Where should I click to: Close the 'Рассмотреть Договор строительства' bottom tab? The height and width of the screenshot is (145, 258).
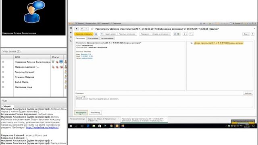tap(166, 118)
